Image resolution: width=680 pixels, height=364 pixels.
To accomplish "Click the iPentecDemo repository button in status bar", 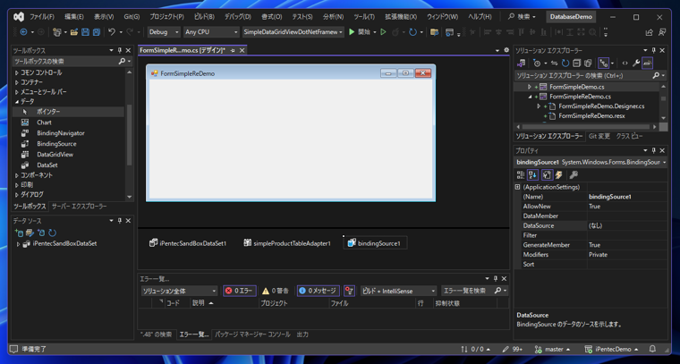I will coord(611,349).
